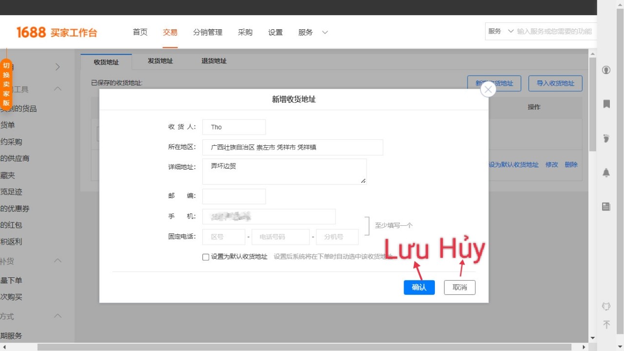Viewport: 624px width, 351px height.
Task: Open 采购 in top navigation
Action: point(245,32)
